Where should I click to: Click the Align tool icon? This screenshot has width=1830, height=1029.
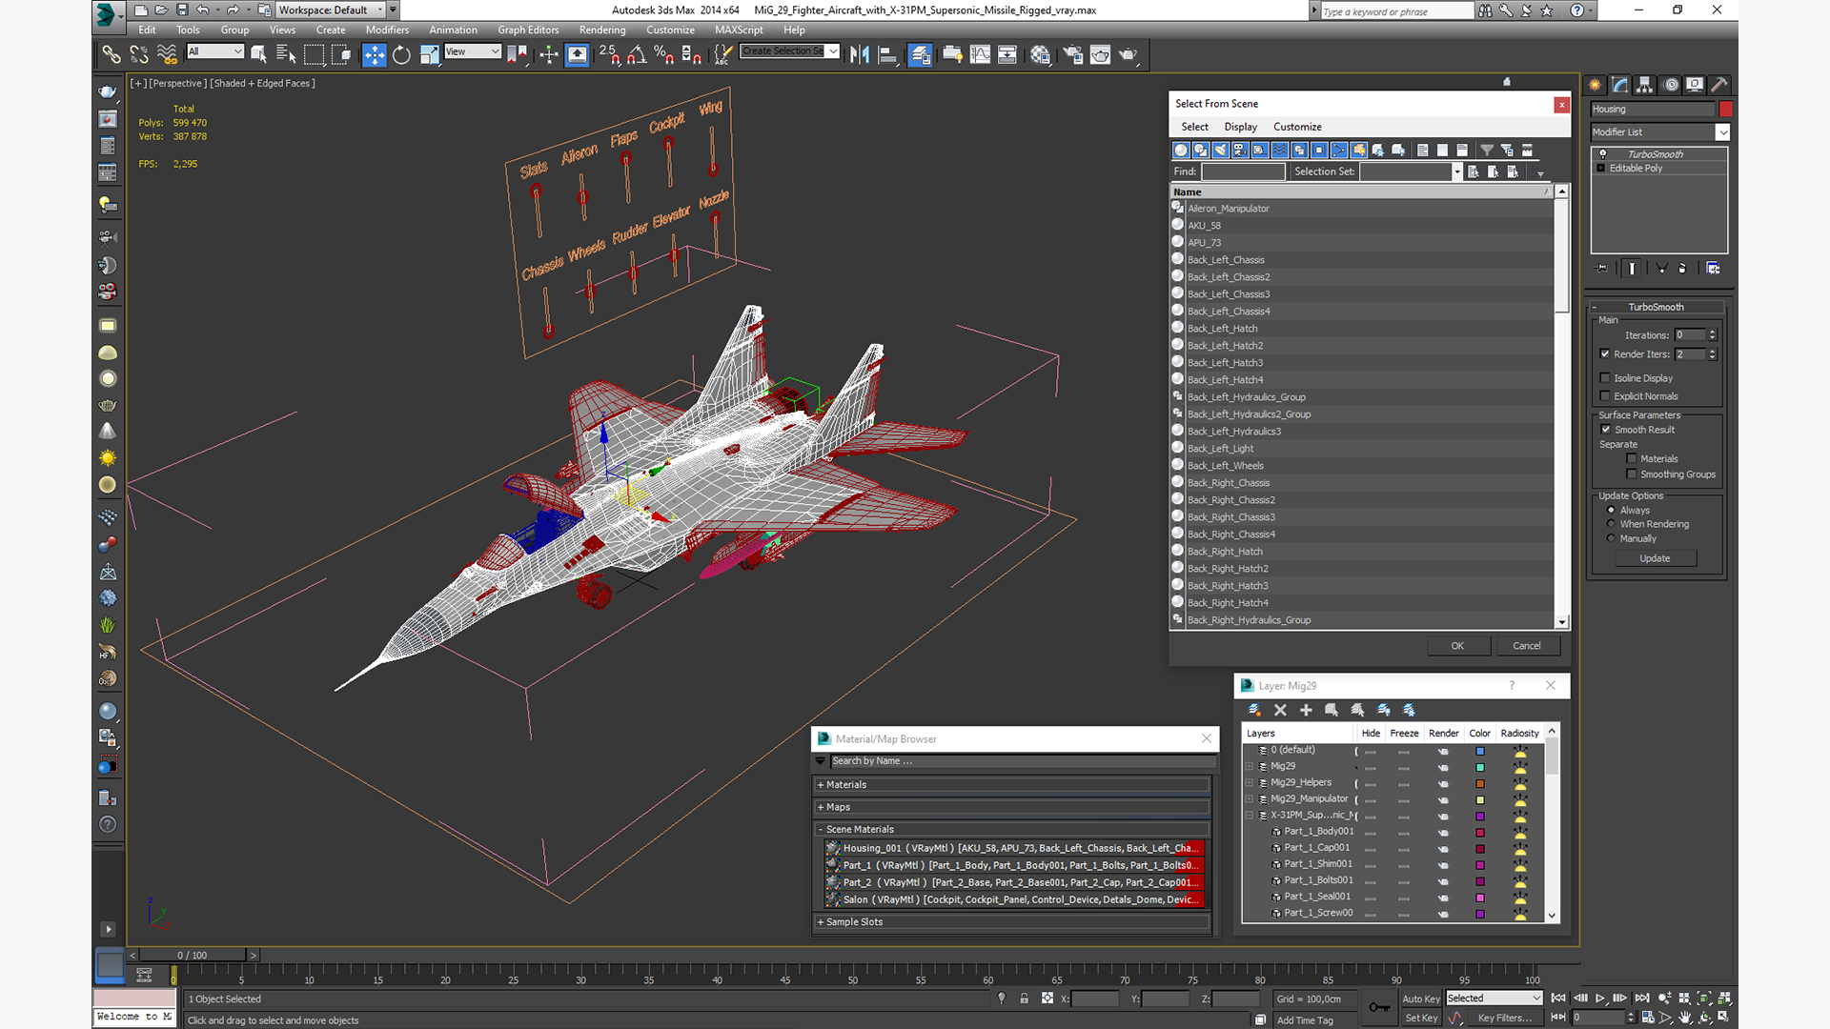(887, 54)
